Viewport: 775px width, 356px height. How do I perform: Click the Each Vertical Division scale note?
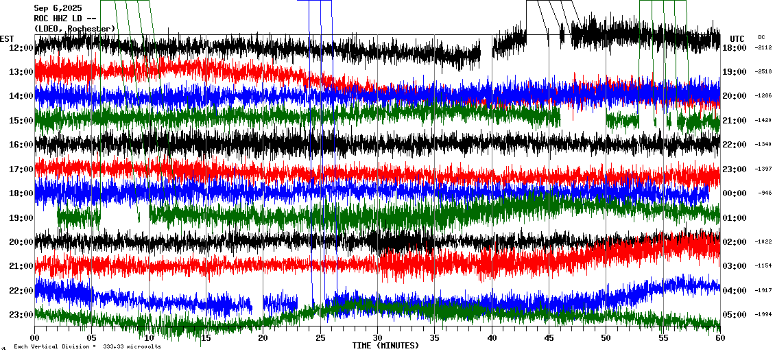87,346
